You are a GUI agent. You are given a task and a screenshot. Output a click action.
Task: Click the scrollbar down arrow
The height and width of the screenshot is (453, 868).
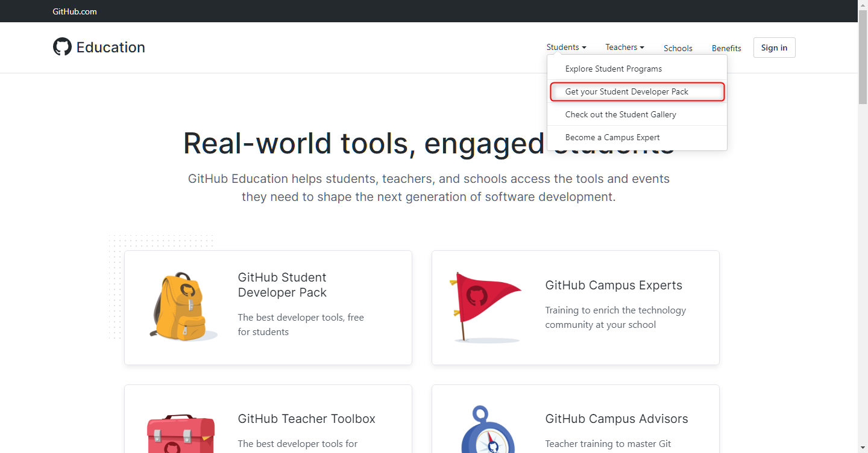point(863,448)
